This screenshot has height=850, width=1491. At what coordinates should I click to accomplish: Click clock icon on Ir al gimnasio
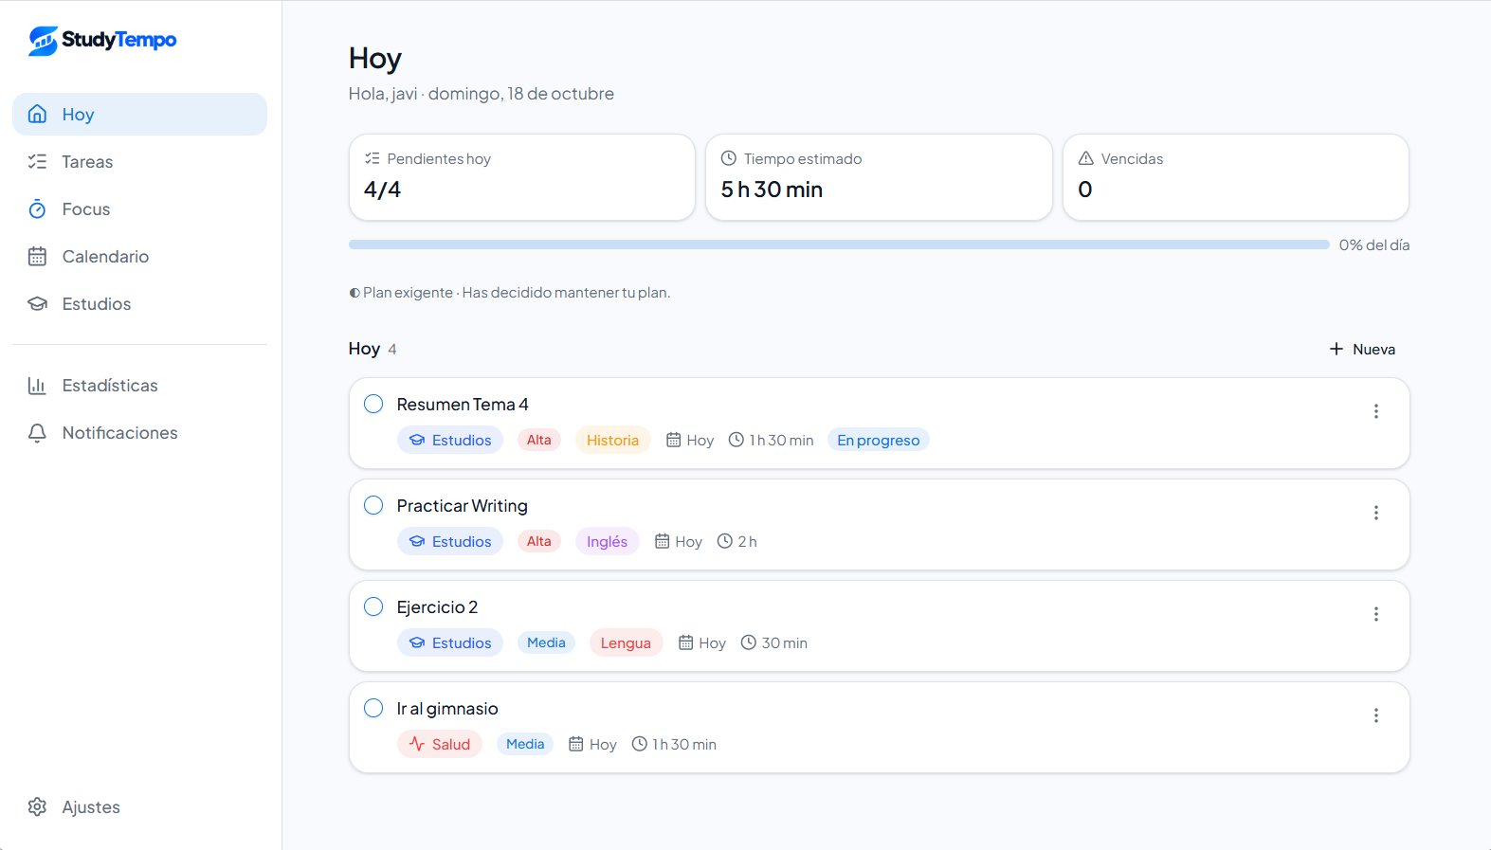pos(640,744)
